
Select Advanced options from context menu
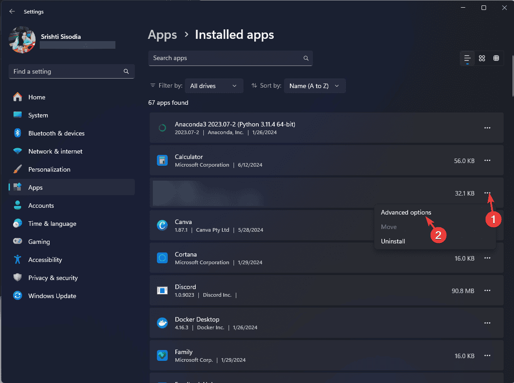(x=406, y=212)
